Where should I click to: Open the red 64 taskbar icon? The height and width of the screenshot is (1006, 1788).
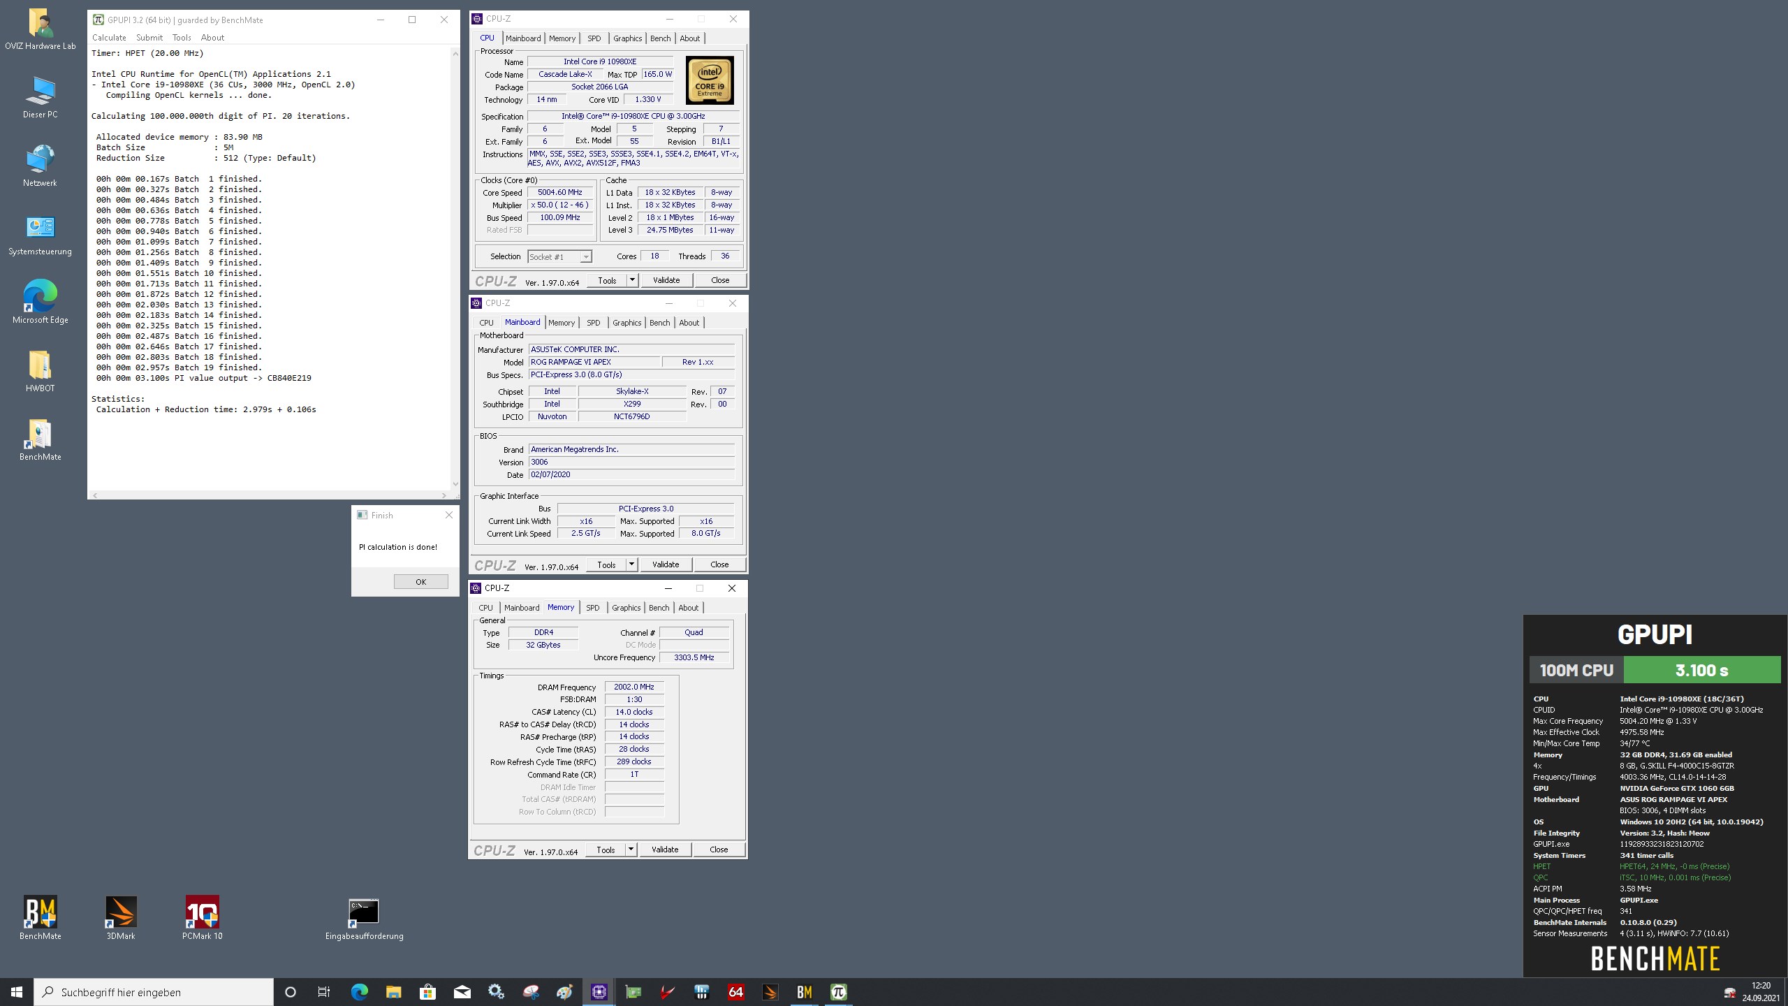tap(735, 992)
